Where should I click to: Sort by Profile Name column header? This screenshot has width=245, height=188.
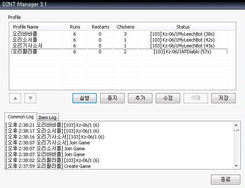coord(36,27)
